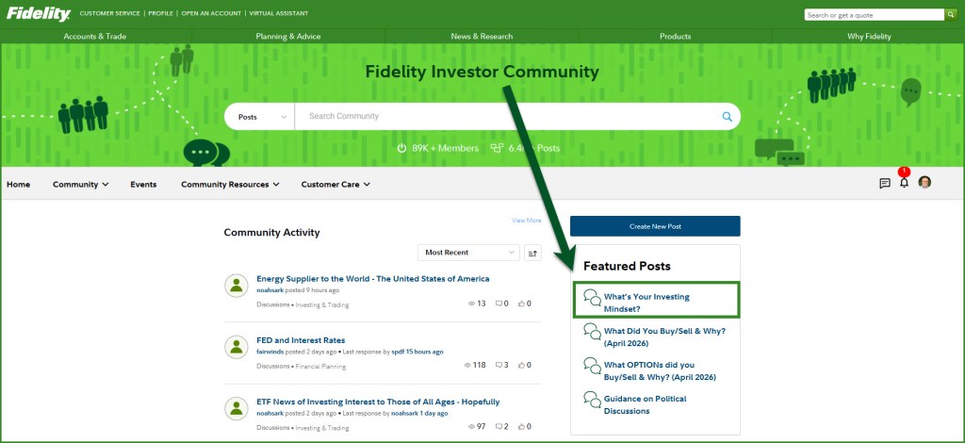The height and width of the screenshot is (443, 965).
Task: Click the community search magnifier icon
Action: tap(727, 117)
